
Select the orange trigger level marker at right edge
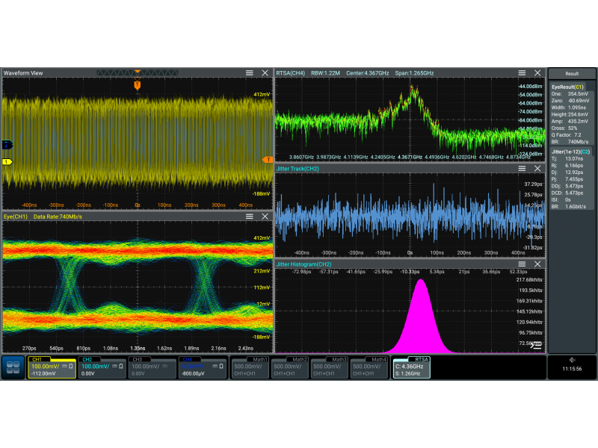point(268,160)
